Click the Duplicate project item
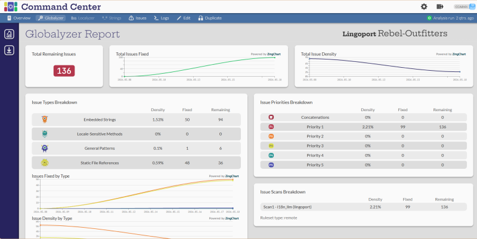Image resolution: width=477 pixels, height=239 pixels. tap(210, 18)
